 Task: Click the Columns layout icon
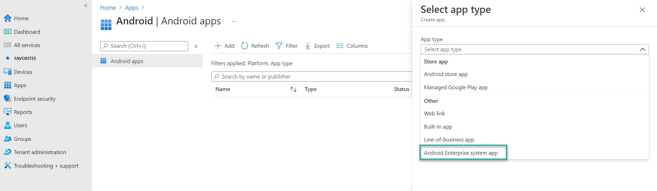340,46
